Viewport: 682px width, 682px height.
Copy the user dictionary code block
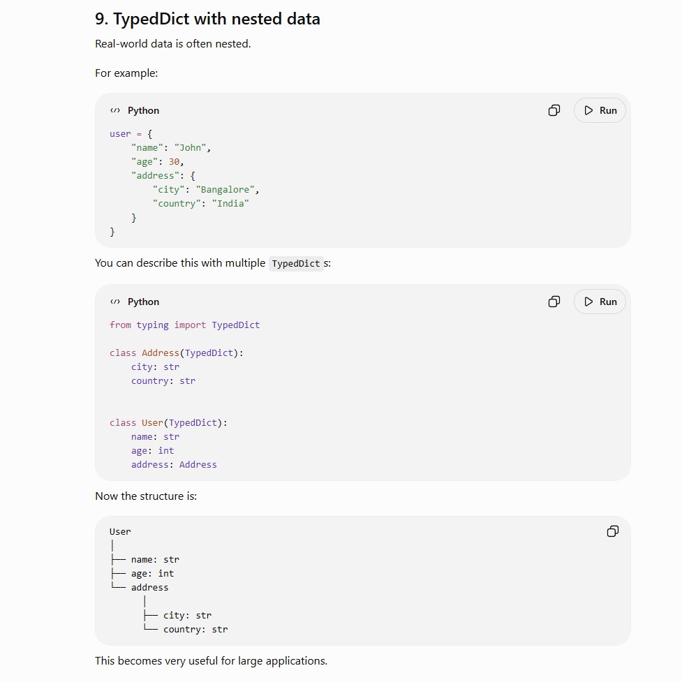tap(554, 110)
